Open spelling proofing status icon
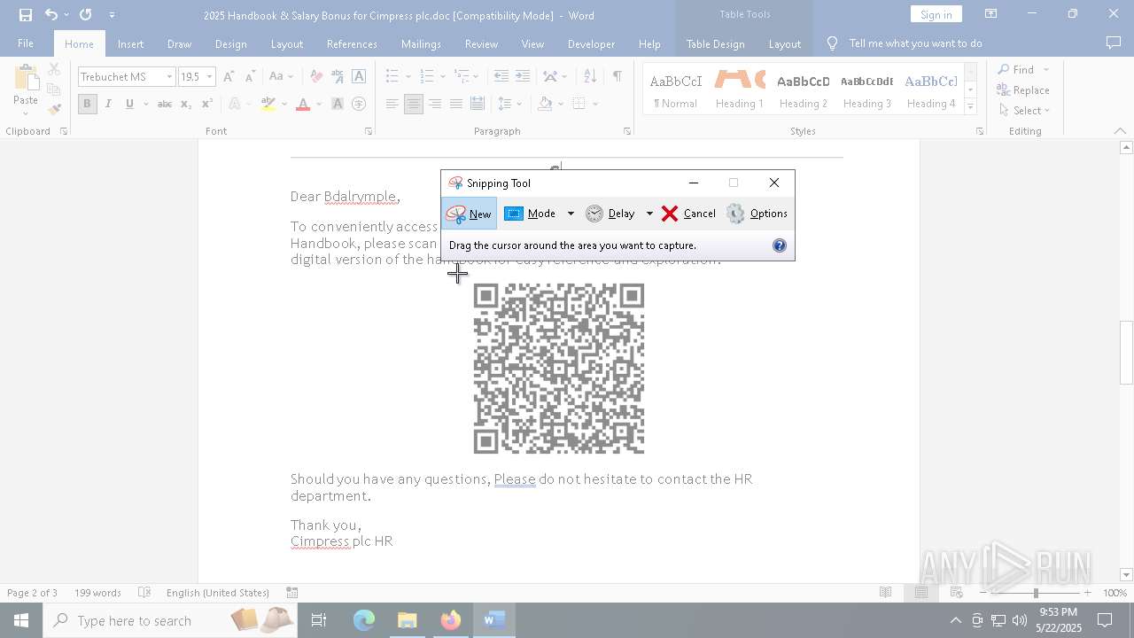This screenshot has height=638, width=1134. [x=144, y=593]
